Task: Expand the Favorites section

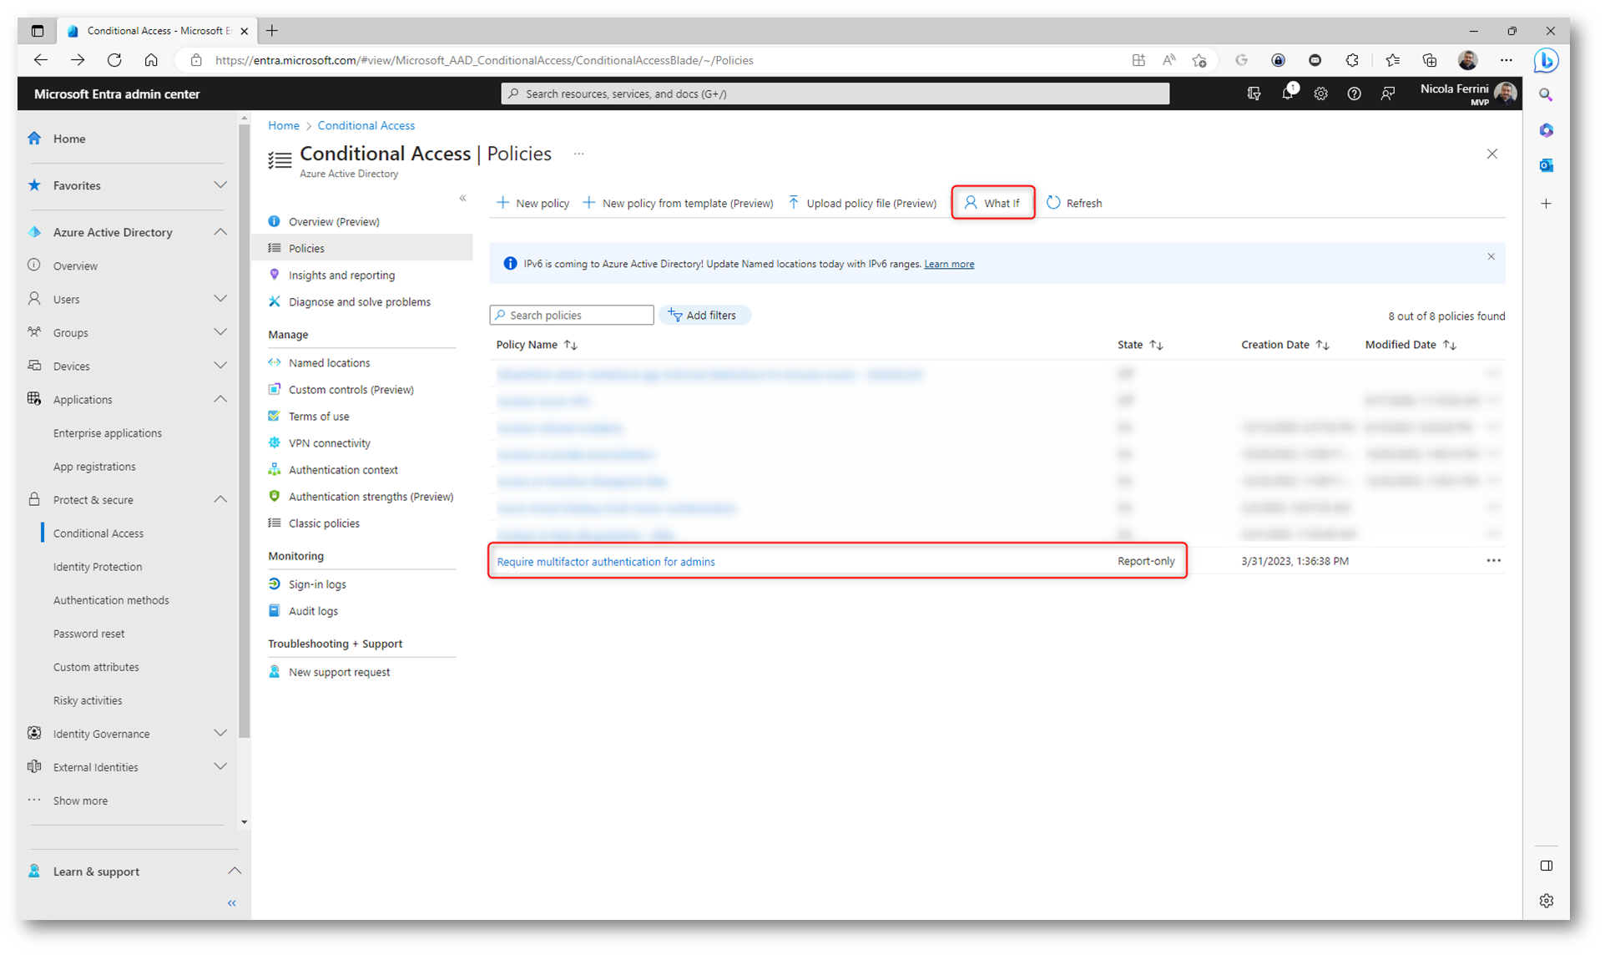Action: pos(220,185)
